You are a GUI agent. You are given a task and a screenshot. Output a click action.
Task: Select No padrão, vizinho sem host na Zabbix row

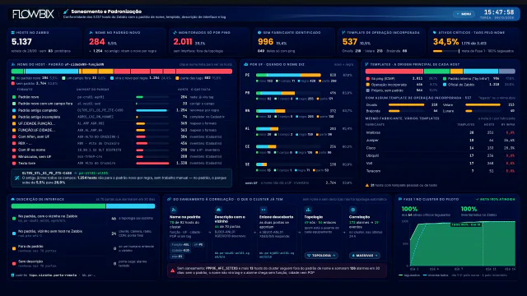point(83,234)
